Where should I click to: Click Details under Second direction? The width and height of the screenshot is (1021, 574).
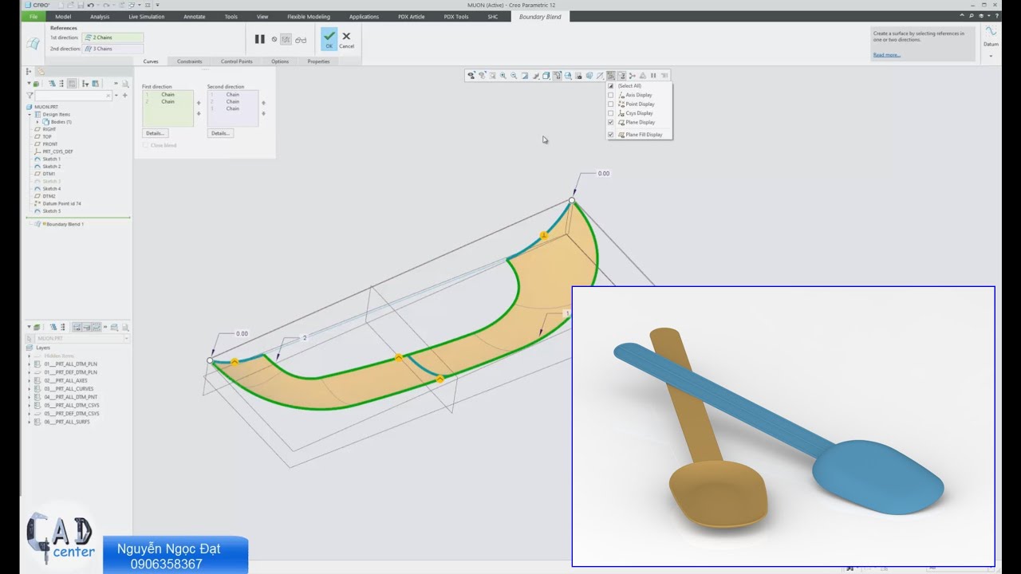[220, 133]
